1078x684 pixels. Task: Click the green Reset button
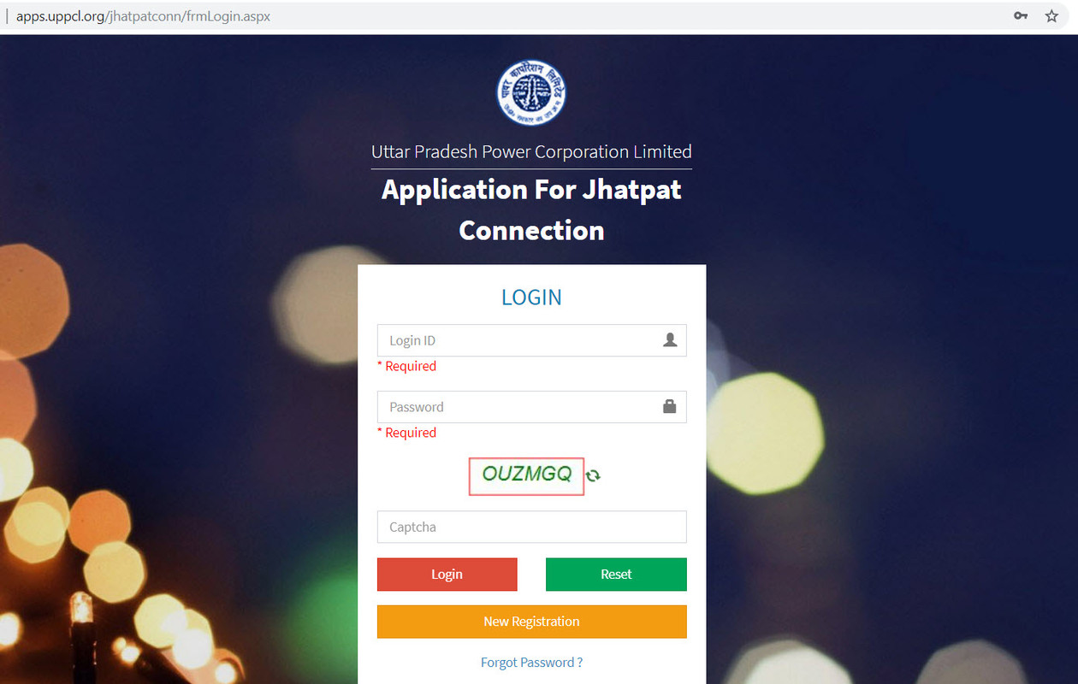[616, 575]
